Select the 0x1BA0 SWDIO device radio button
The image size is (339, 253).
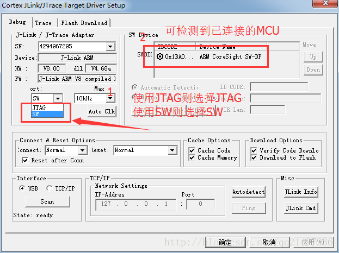[x=160, y=56]
